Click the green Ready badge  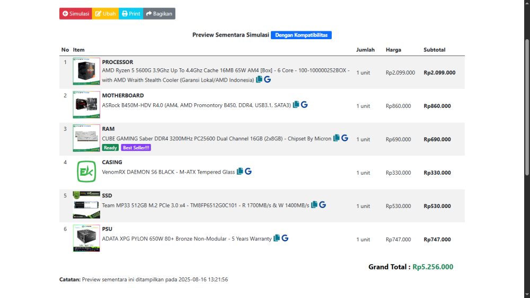click(x=110, y=148)
